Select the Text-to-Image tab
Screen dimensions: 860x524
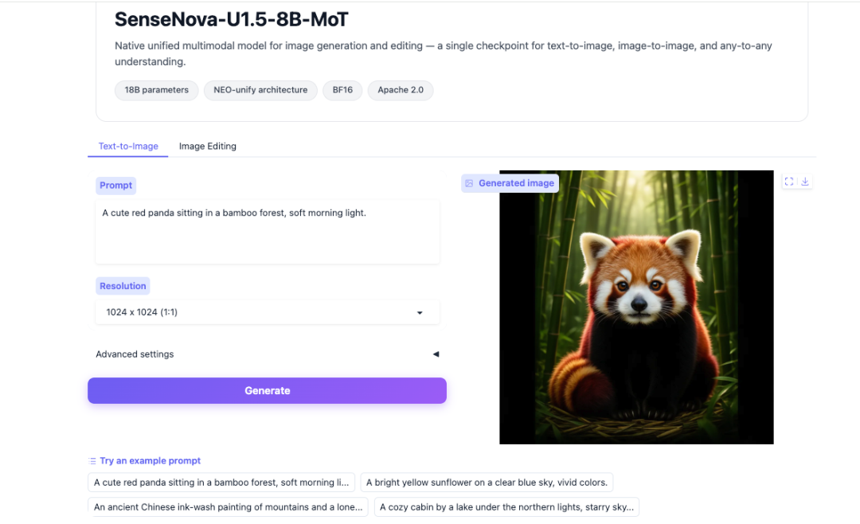pyautogui.click(x=128, y=146)
